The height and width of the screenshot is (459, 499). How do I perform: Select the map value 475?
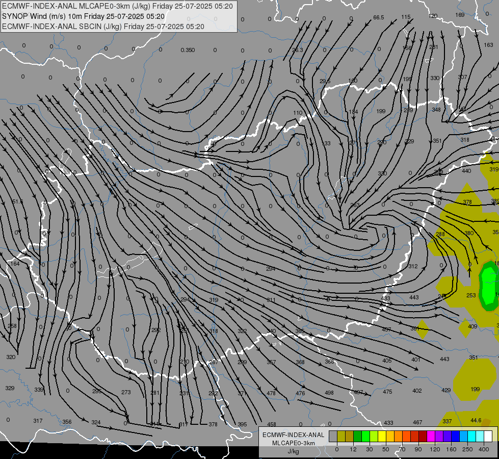pyautogui.click(x=387, y=392)
